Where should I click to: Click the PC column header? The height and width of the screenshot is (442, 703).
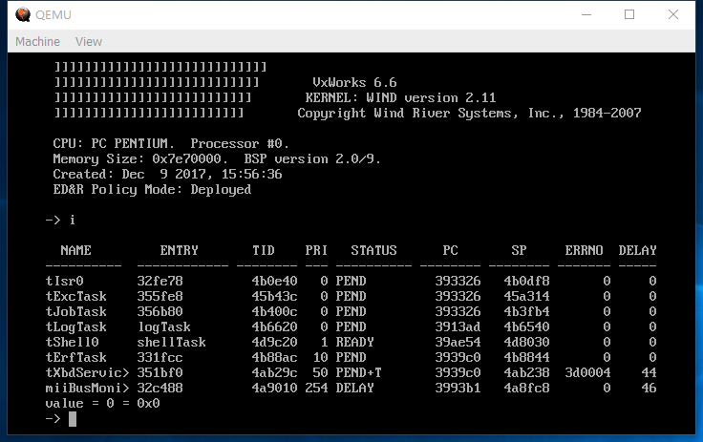pyautogui.click(x=451, y=250)
